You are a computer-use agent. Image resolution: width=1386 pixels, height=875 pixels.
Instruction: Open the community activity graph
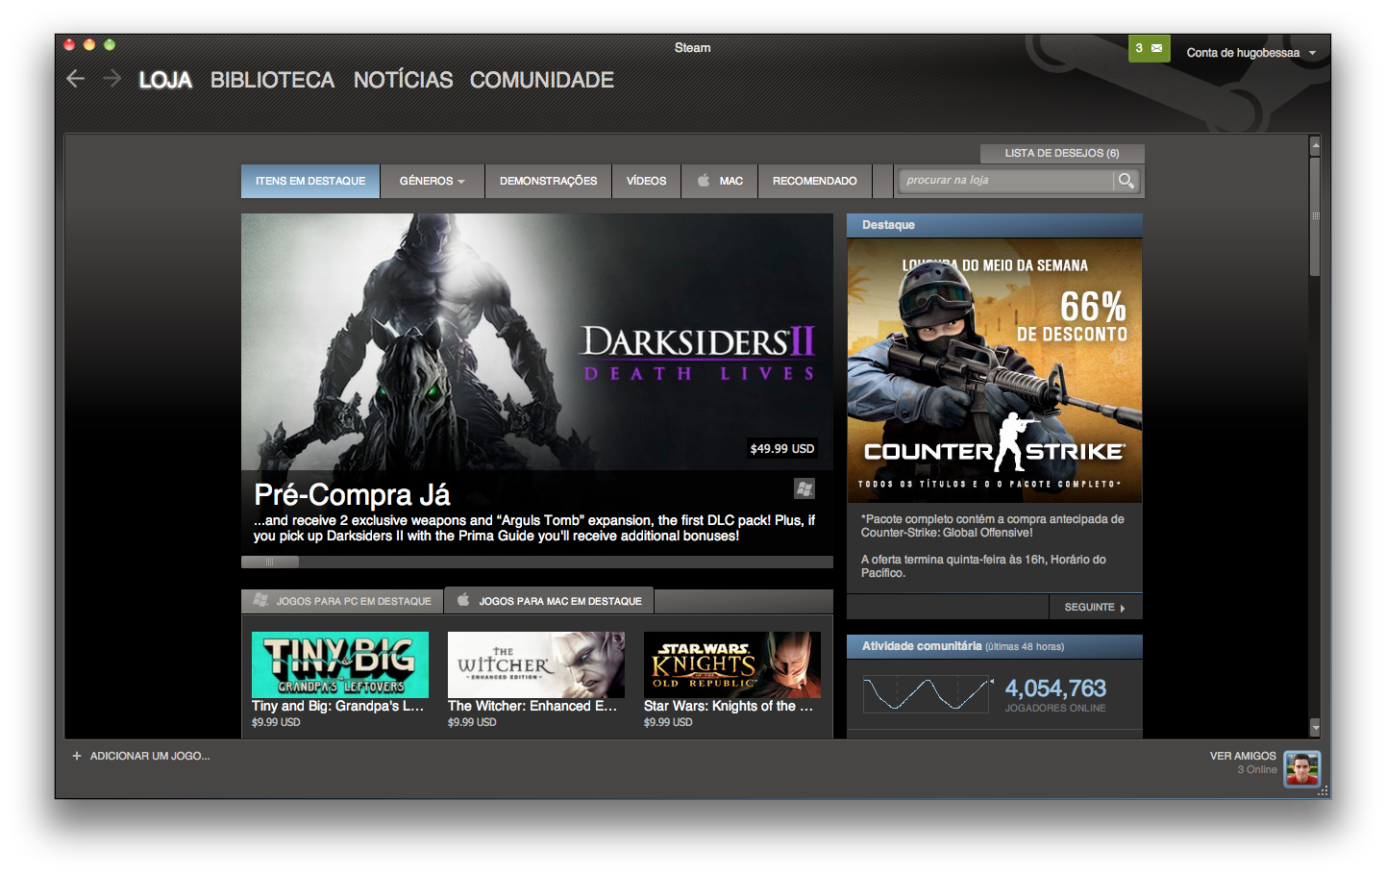(x=927, y=694)
